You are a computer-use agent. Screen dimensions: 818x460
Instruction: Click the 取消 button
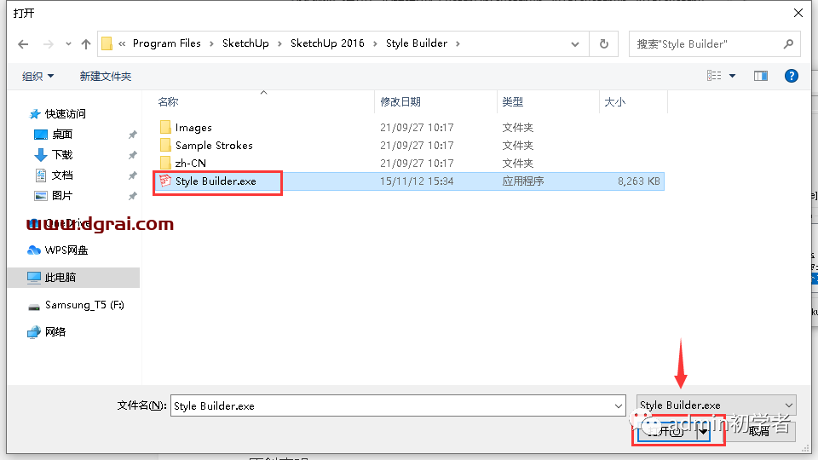[x=761, y=431]
